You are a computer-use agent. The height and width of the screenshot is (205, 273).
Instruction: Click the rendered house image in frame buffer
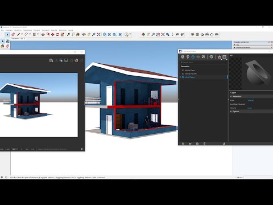coord(39,105)
